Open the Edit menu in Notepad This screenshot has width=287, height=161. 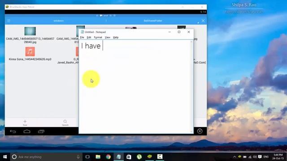[89, 38]
